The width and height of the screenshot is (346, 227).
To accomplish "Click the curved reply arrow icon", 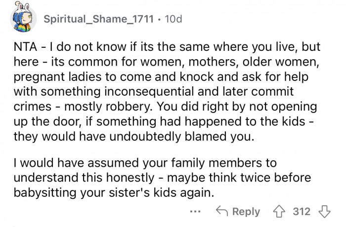I will (222, 211).
